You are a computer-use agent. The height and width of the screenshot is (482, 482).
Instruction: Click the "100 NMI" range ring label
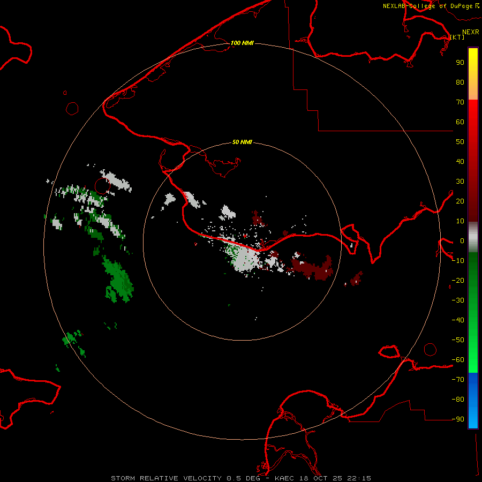pos(242,43)
